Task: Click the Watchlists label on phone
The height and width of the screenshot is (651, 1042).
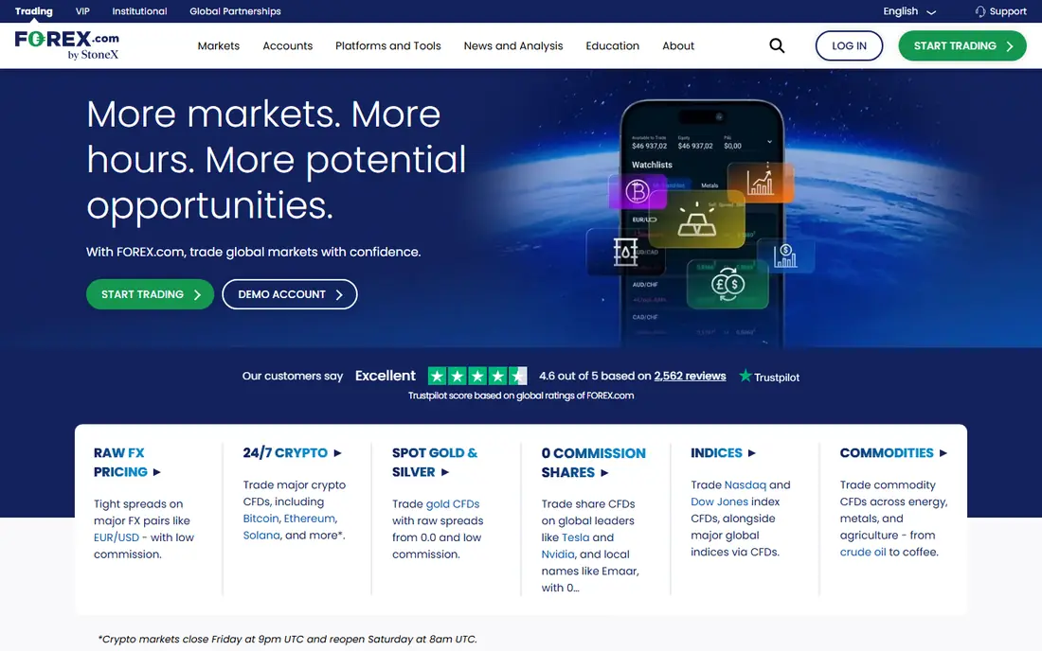Action: click(x=652, y=165)
